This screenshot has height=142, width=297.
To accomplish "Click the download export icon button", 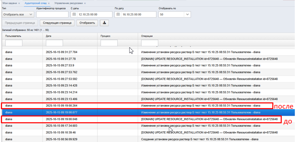I will coord(104,23).
